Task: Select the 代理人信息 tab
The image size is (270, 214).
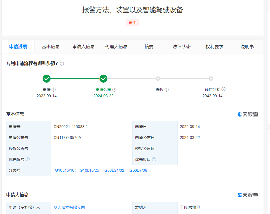Action: coord(116,47)
